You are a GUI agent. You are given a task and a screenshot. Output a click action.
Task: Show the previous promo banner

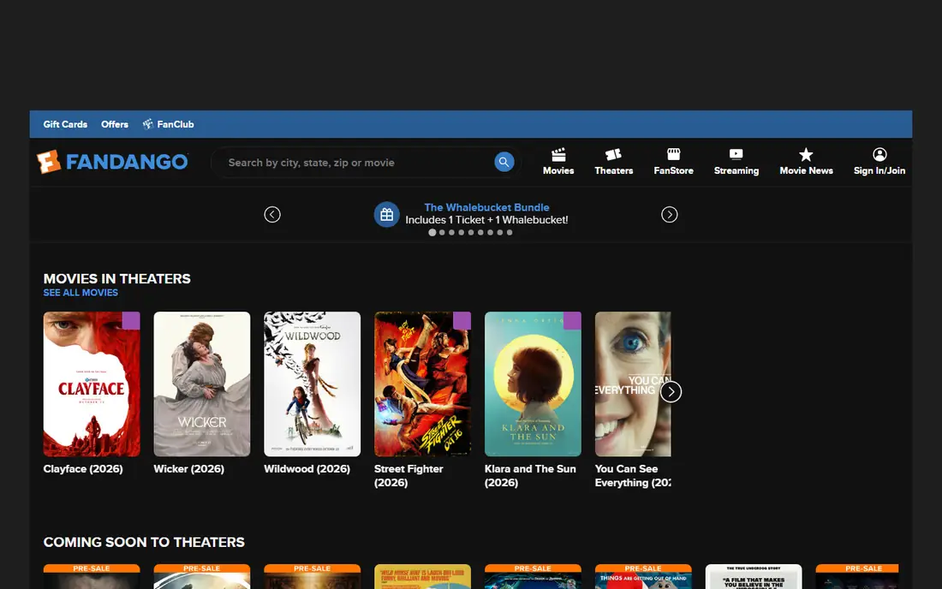(x=272, y=214)
